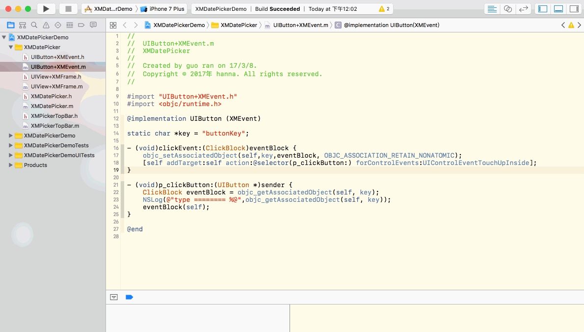Collapse the XMDatePickerDemo project root
This screenshot has height=332, width=584.
pyautogui.click(x=4, y=37)
